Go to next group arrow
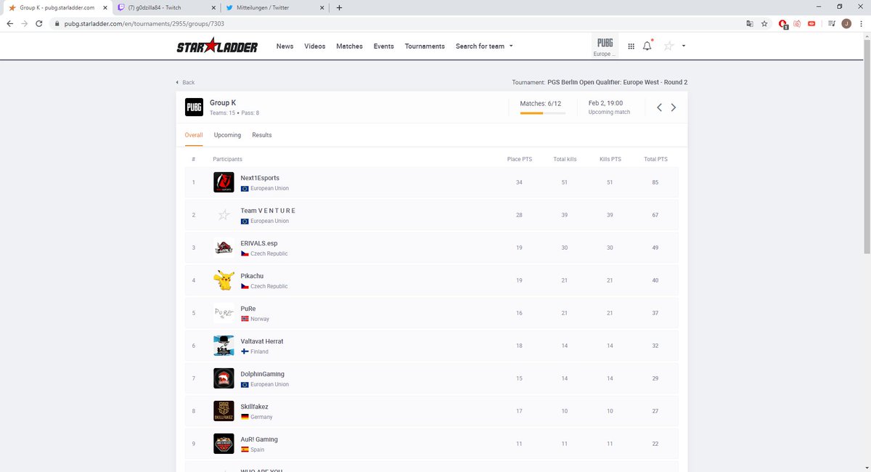871x472 pixels. coord(674,107)
